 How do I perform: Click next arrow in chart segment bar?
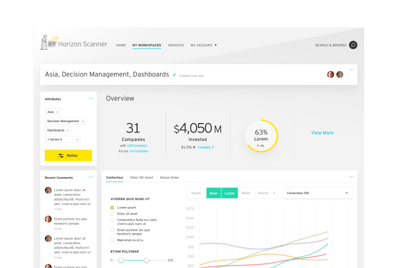274,193
